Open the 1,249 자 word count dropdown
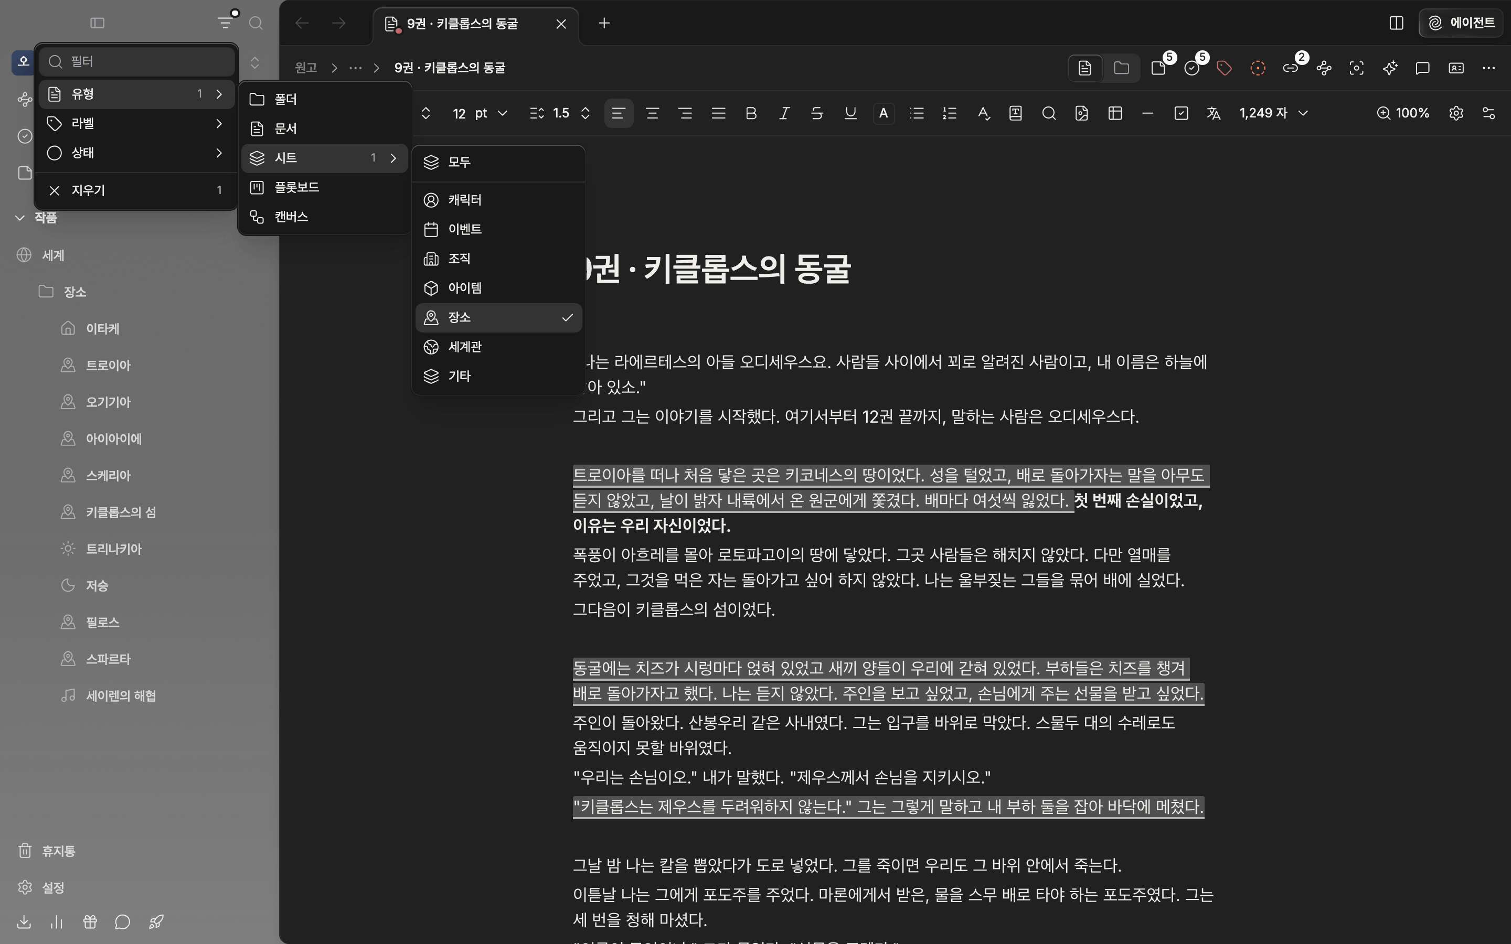Screen dimensions: 1511x944 point(1274,113)
